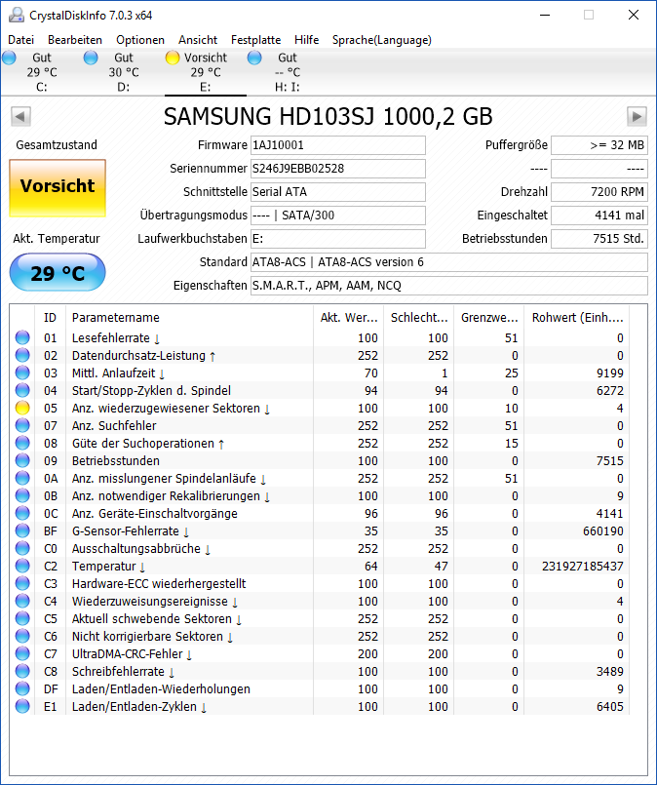Open the Festplatte menu

(255, 40)
